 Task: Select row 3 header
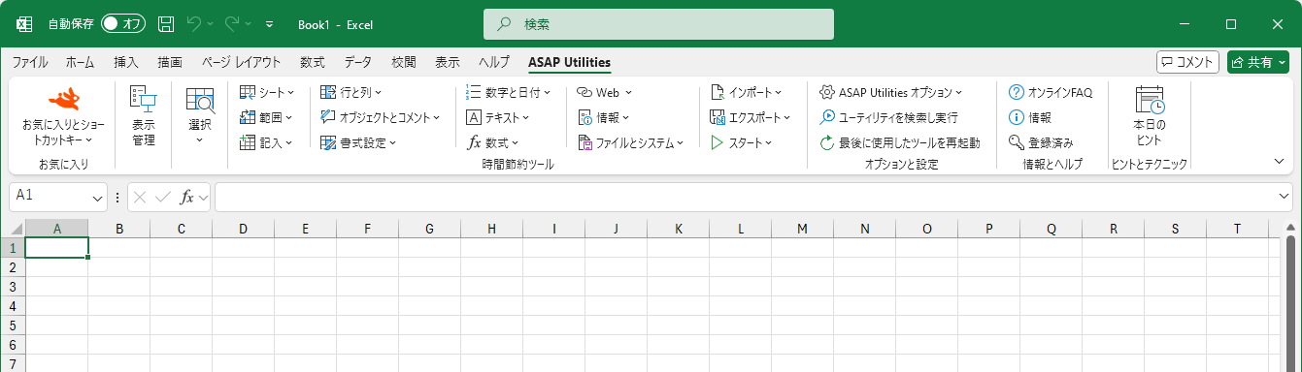click(13, 287)
